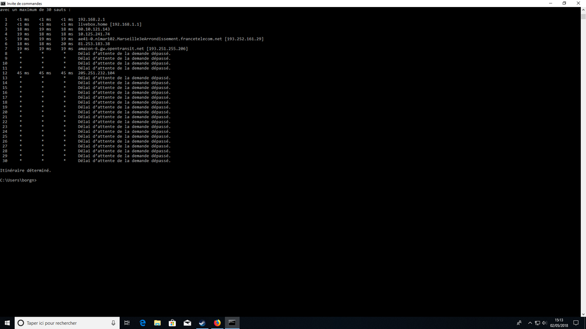Viewport: 586px width, 329px height.
Task: Click the hop 6 address 81.253.183.38
Action: pos(94,44)
